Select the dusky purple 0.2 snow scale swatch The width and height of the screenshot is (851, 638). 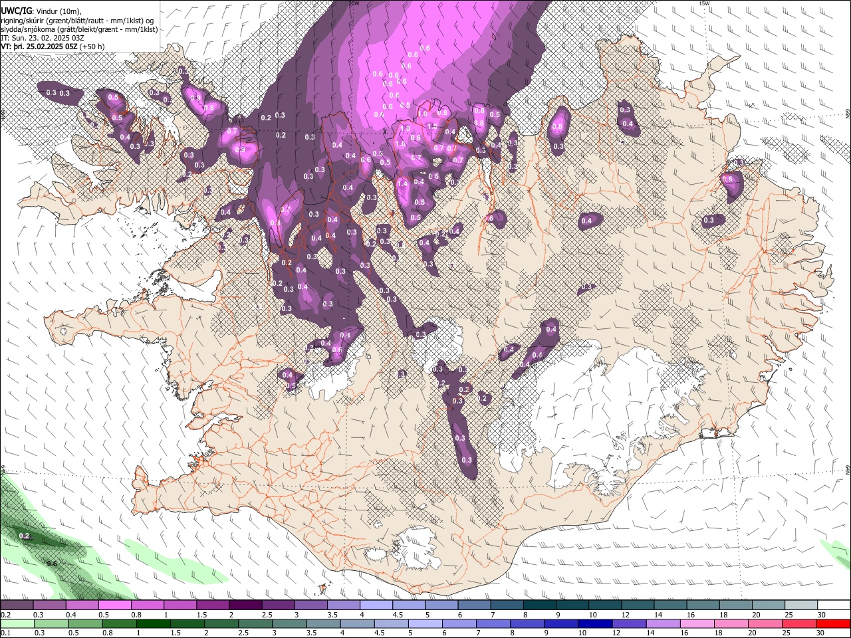pyautogui.click(x=17, y=605)
